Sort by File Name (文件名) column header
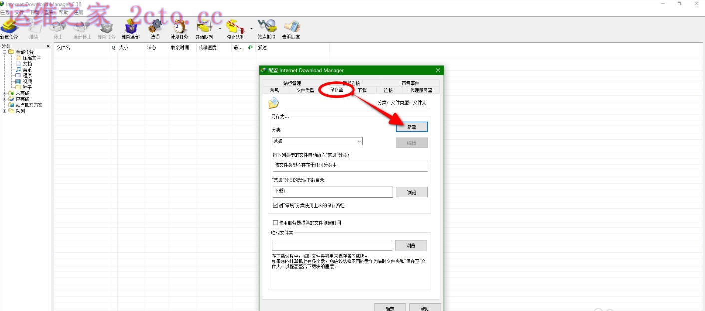 (82, 48)
